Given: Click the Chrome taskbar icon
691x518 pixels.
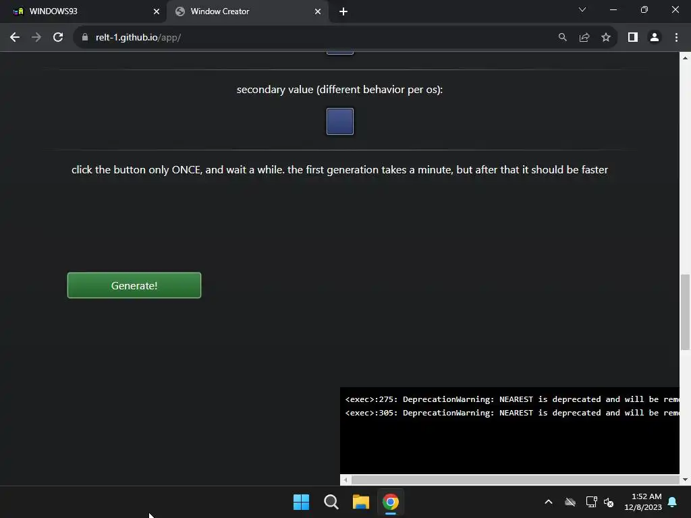Looking at the screenshot, I should coord(391,502).
